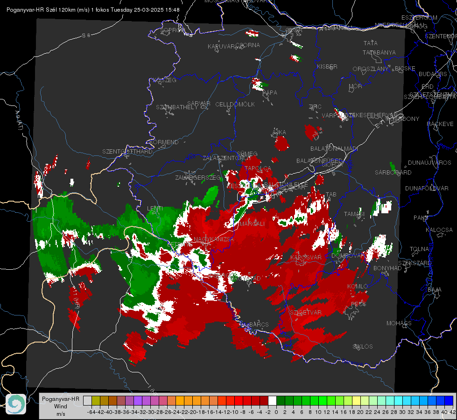Click the CSORNA city label
Image resolution: width=457 pixels, height=420 pixels.
tap(248, 45)
